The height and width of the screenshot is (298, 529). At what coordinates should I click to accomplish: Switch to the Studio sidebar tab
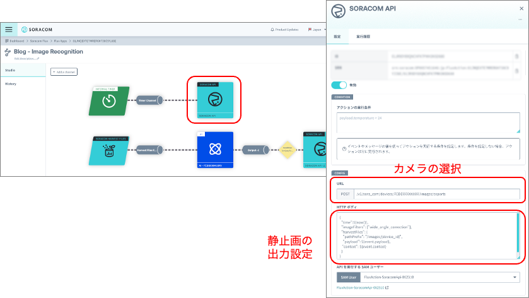pyautogui.click(x=23, y=70)
